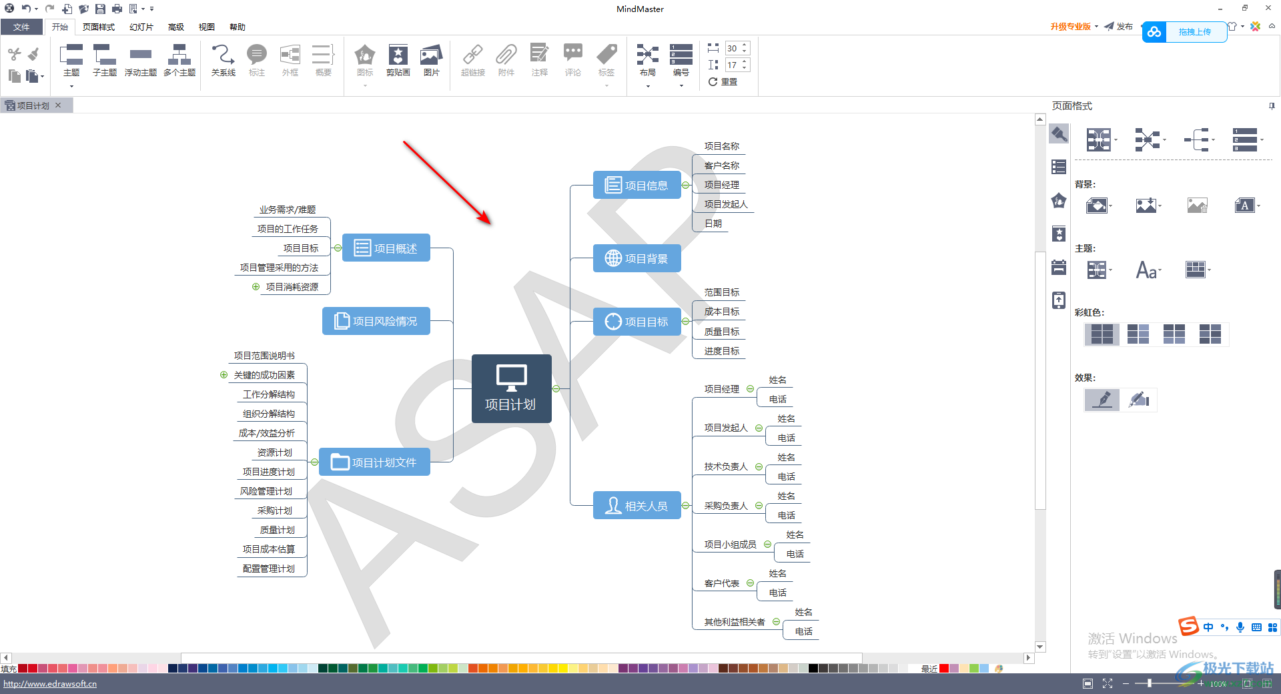This screenshot has width=1281, height=694.
Task: Expand the 关键的成功因素 node
Action: pyautogui.click(x=224, y=375)
